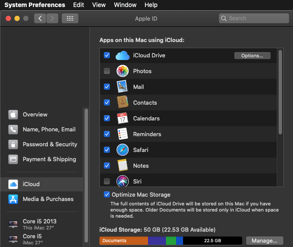Screen dimensions: 293x247
Task: Click the Reminders list icon
Action: pyautogui.click(x=123, y=134)
